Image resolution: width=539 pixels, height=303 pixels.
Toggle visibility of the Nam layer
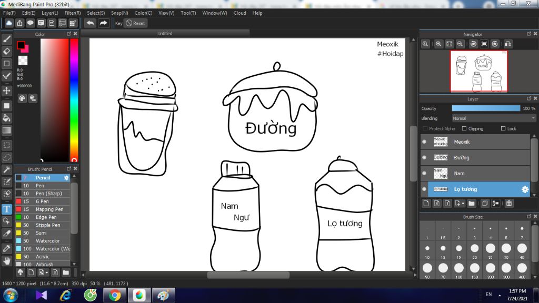pyautogui.click(x=425, y=174)
